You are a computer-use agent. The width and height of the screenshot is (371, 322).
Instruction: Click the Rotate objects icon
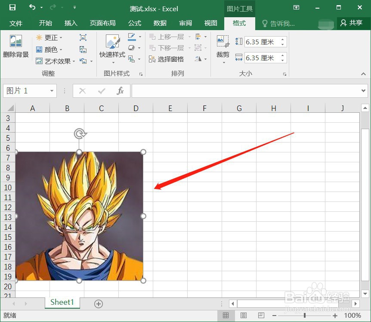coord(198,59)
